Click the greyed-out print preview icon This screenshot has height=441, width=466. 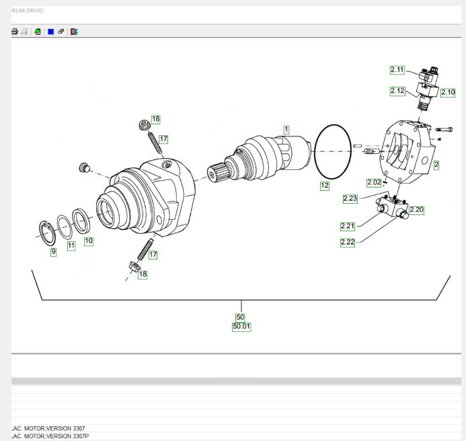click(x=25, y=32)
